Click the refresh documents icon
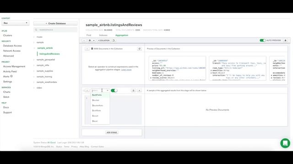 click(x=139, y=49)
